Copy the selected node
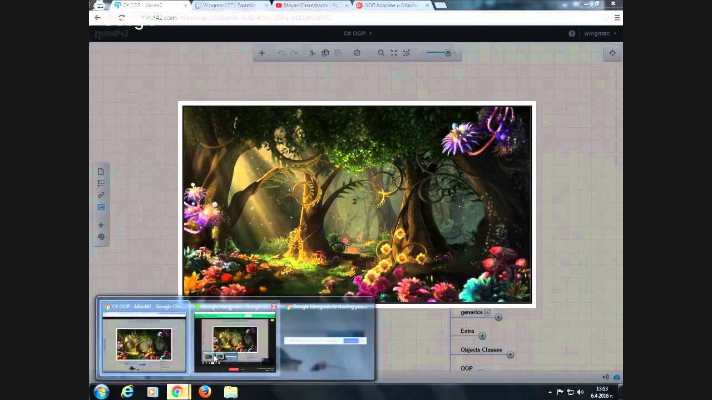712x400 pixels. click(325, 53)
